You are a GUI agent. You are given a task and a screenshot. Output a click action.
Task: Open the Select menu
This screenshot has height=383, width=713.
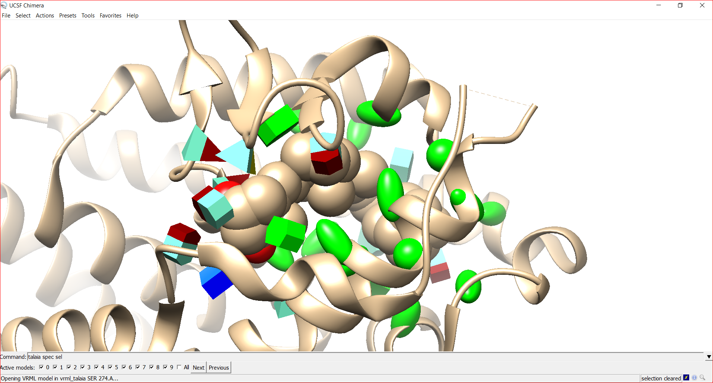click(23, 16)
